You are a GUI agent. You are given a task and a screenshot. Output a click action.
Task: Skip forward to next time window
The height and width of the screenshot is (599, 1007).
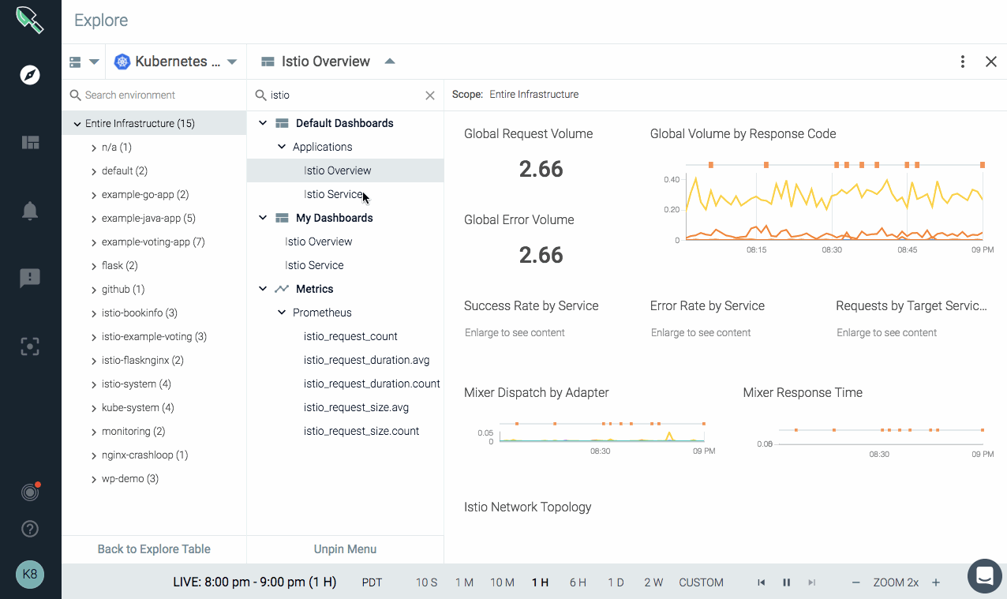tap(811, 582)
